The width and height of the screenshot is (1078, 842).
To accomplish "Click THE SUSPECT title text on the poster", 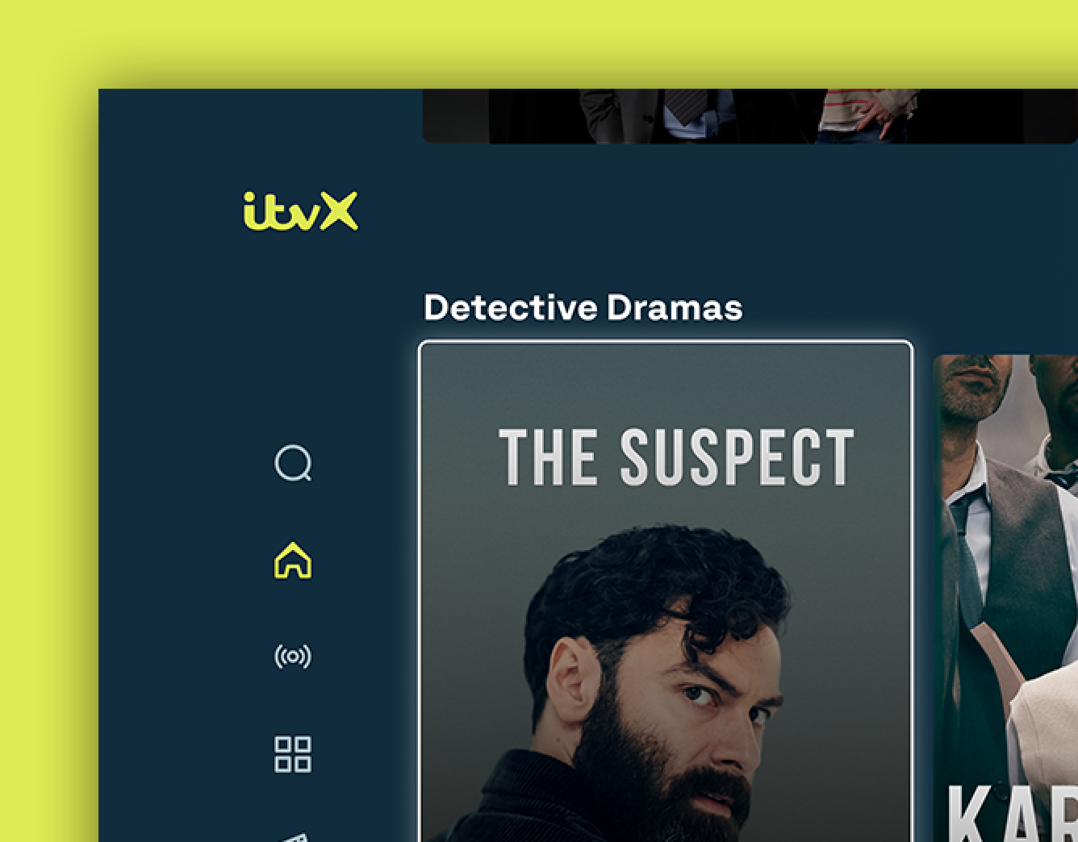I will click(676, 456).
